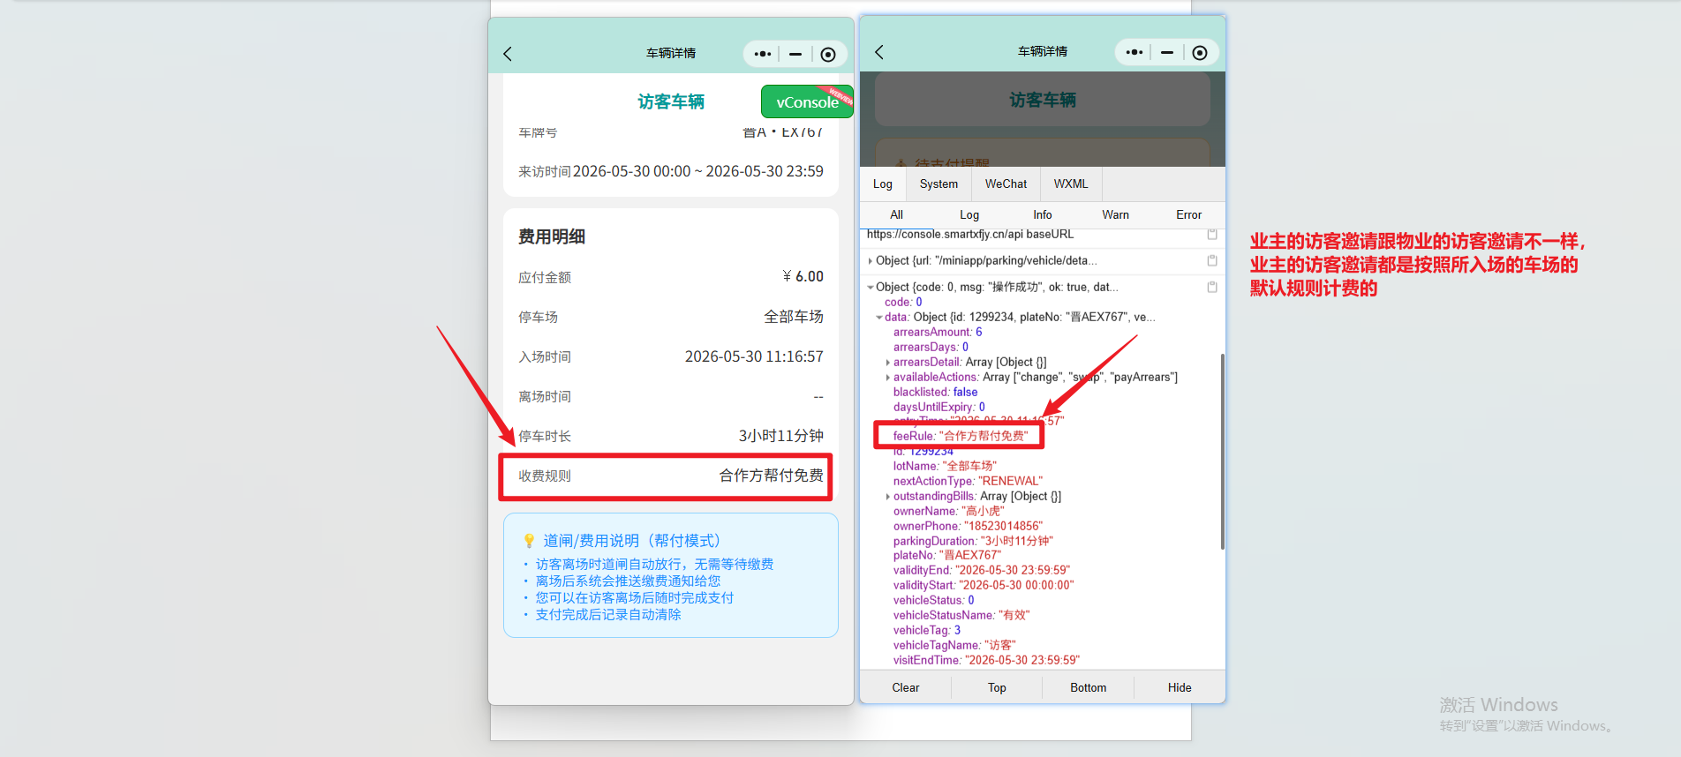Click the 离场时间 row
1681x757 pixels.
671,396
